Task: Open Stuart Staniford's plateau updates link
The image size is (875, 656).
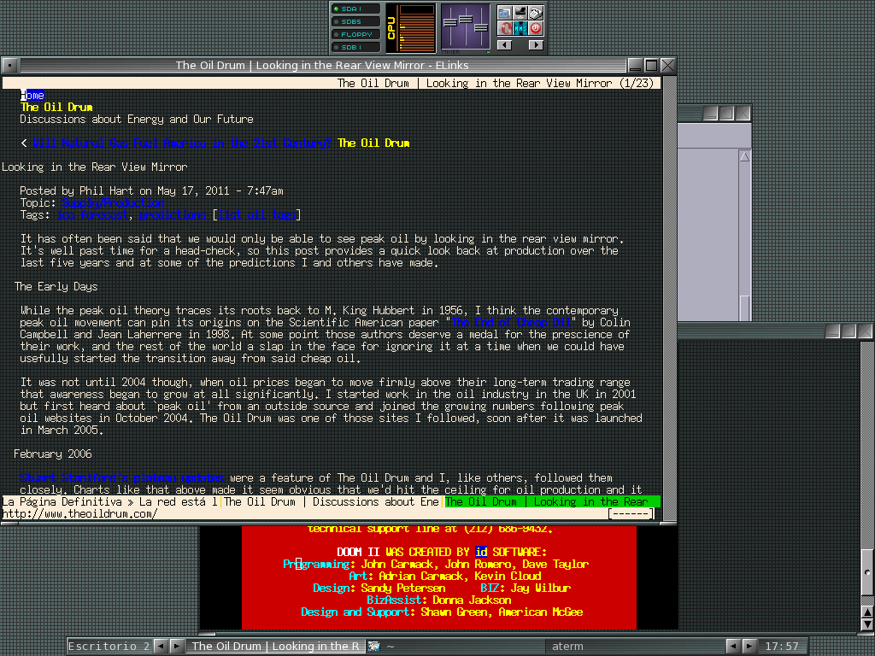Action: click(121, 477)
